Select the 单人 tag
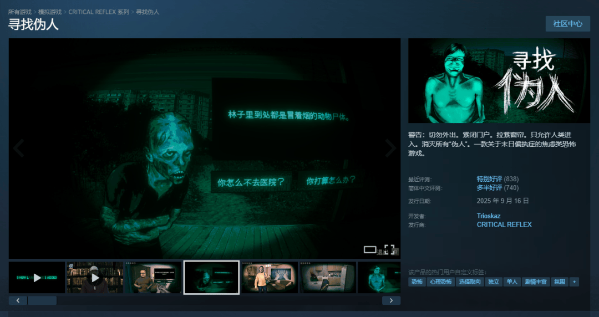 [x=512, y=282]
